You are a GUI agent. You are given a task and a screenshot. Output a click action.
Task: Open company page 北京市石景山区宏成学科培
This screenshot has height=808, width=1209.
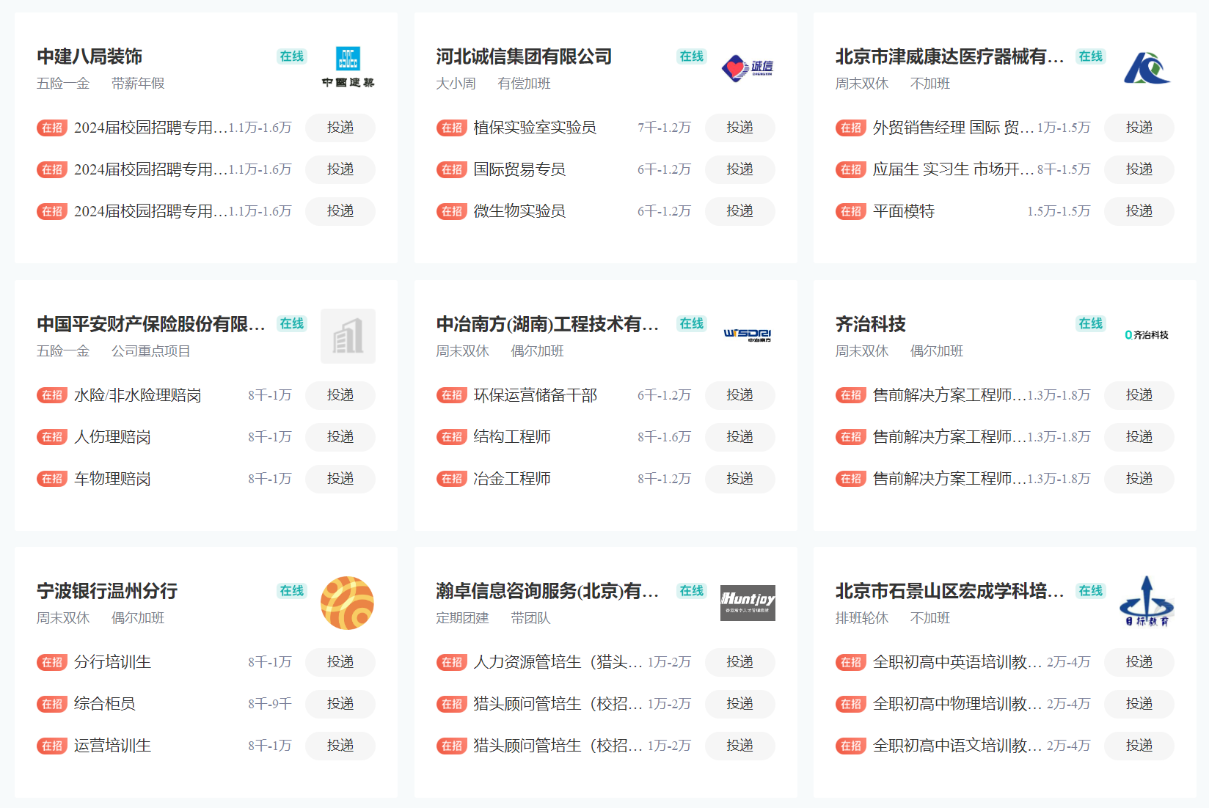949,590
